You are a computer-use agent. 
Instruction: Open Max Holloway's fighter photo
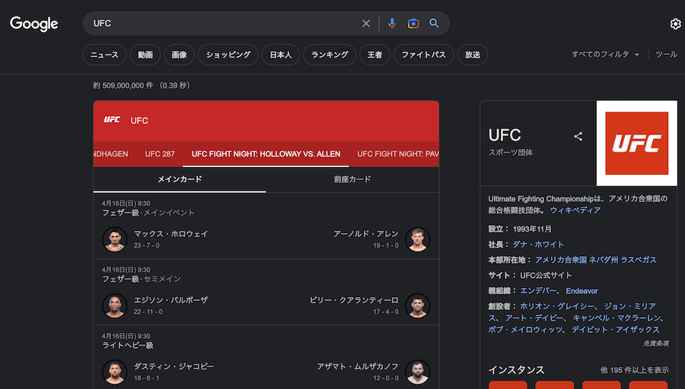click(114, 239)
